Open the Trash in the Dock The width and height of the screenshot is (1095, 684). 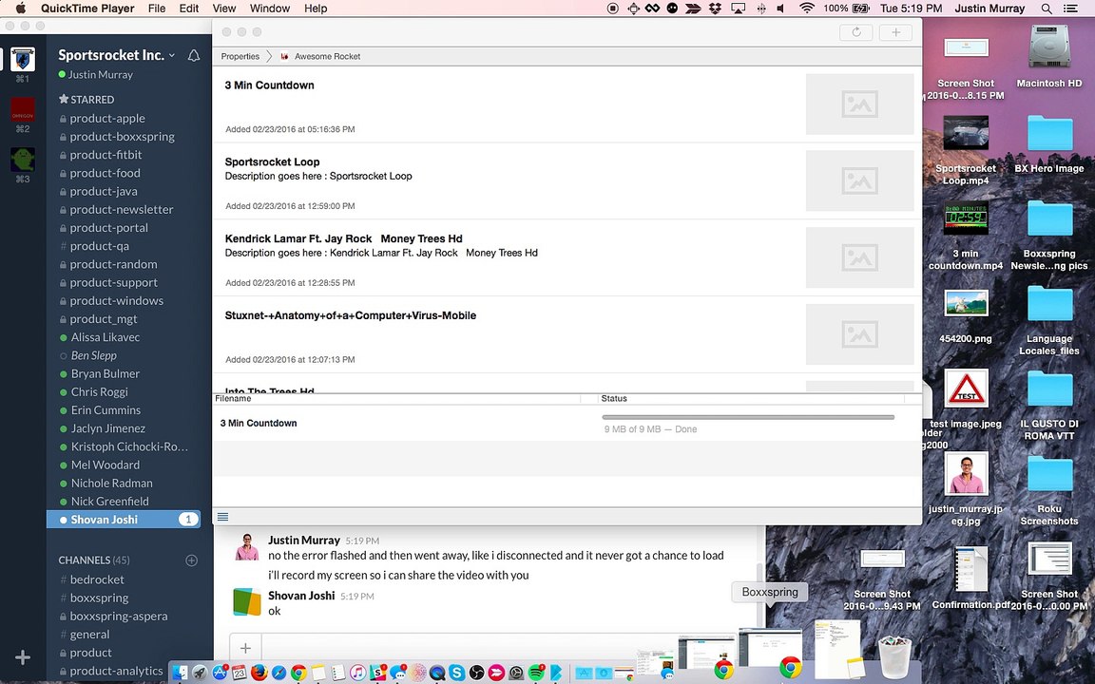(894, 656)
